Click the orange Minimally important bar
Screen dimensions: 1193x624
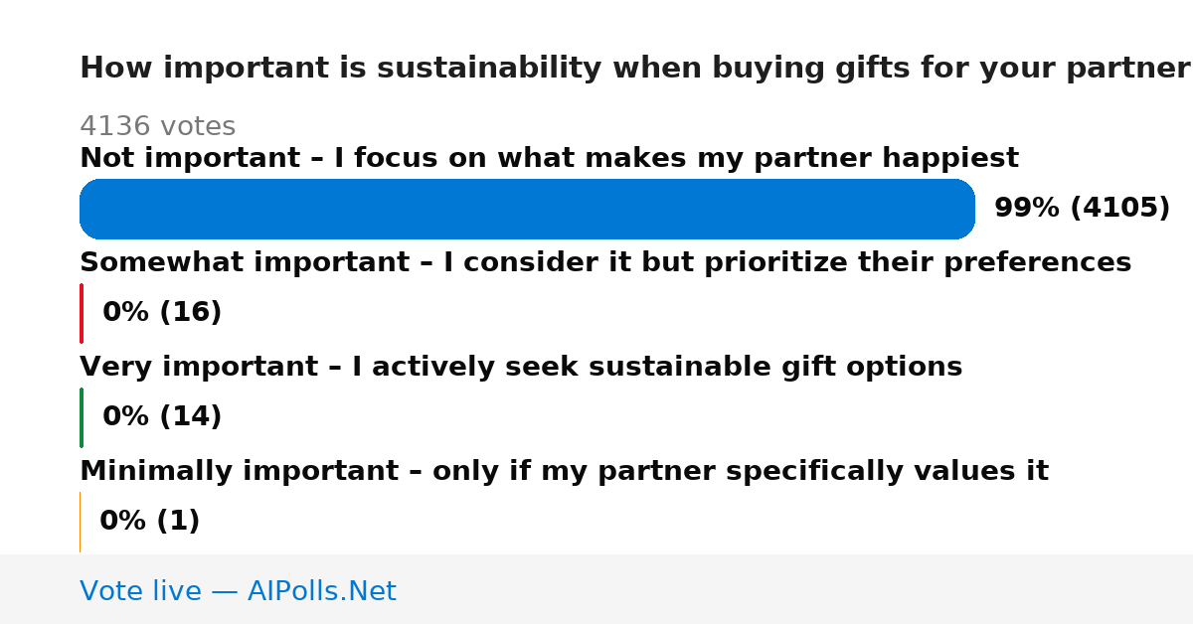[x=81, y=522]
